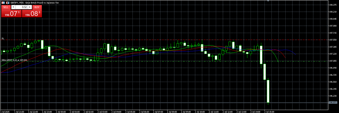Screen dimensions: 339x113
Task: Click the 2 Jul 09:00 time label
Action: pos(186,111)
